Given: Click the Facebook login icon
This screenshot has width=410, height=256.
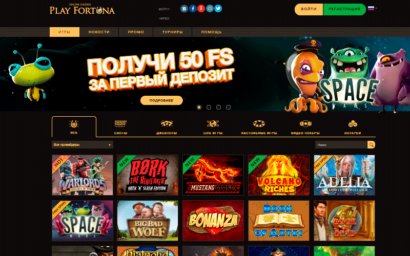Looking at the screenshot, I should pyautogui.click(x=193, y=9).
